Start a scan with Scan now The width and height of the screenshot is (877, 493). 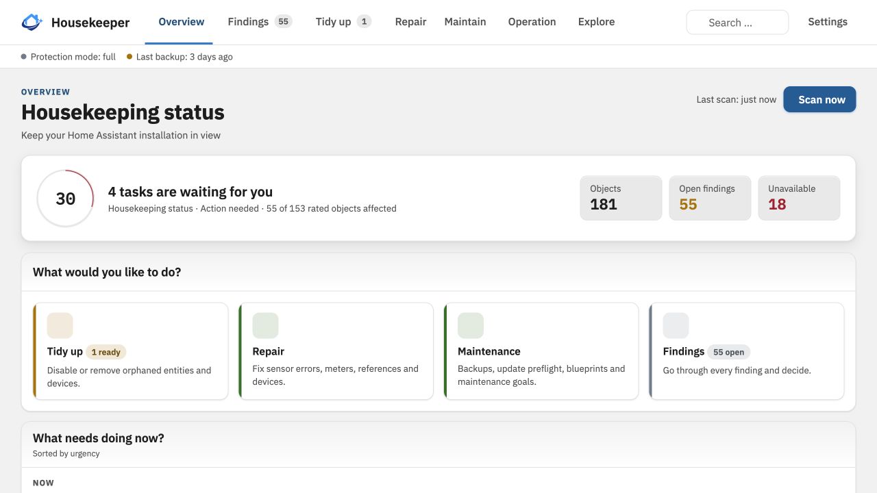click(820, 99)
